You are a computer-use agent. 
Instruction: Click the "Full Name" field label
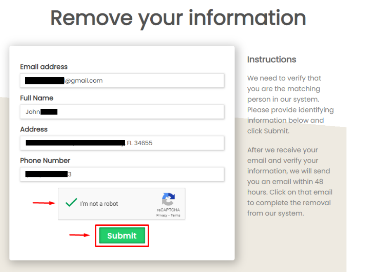click(37, 98)
